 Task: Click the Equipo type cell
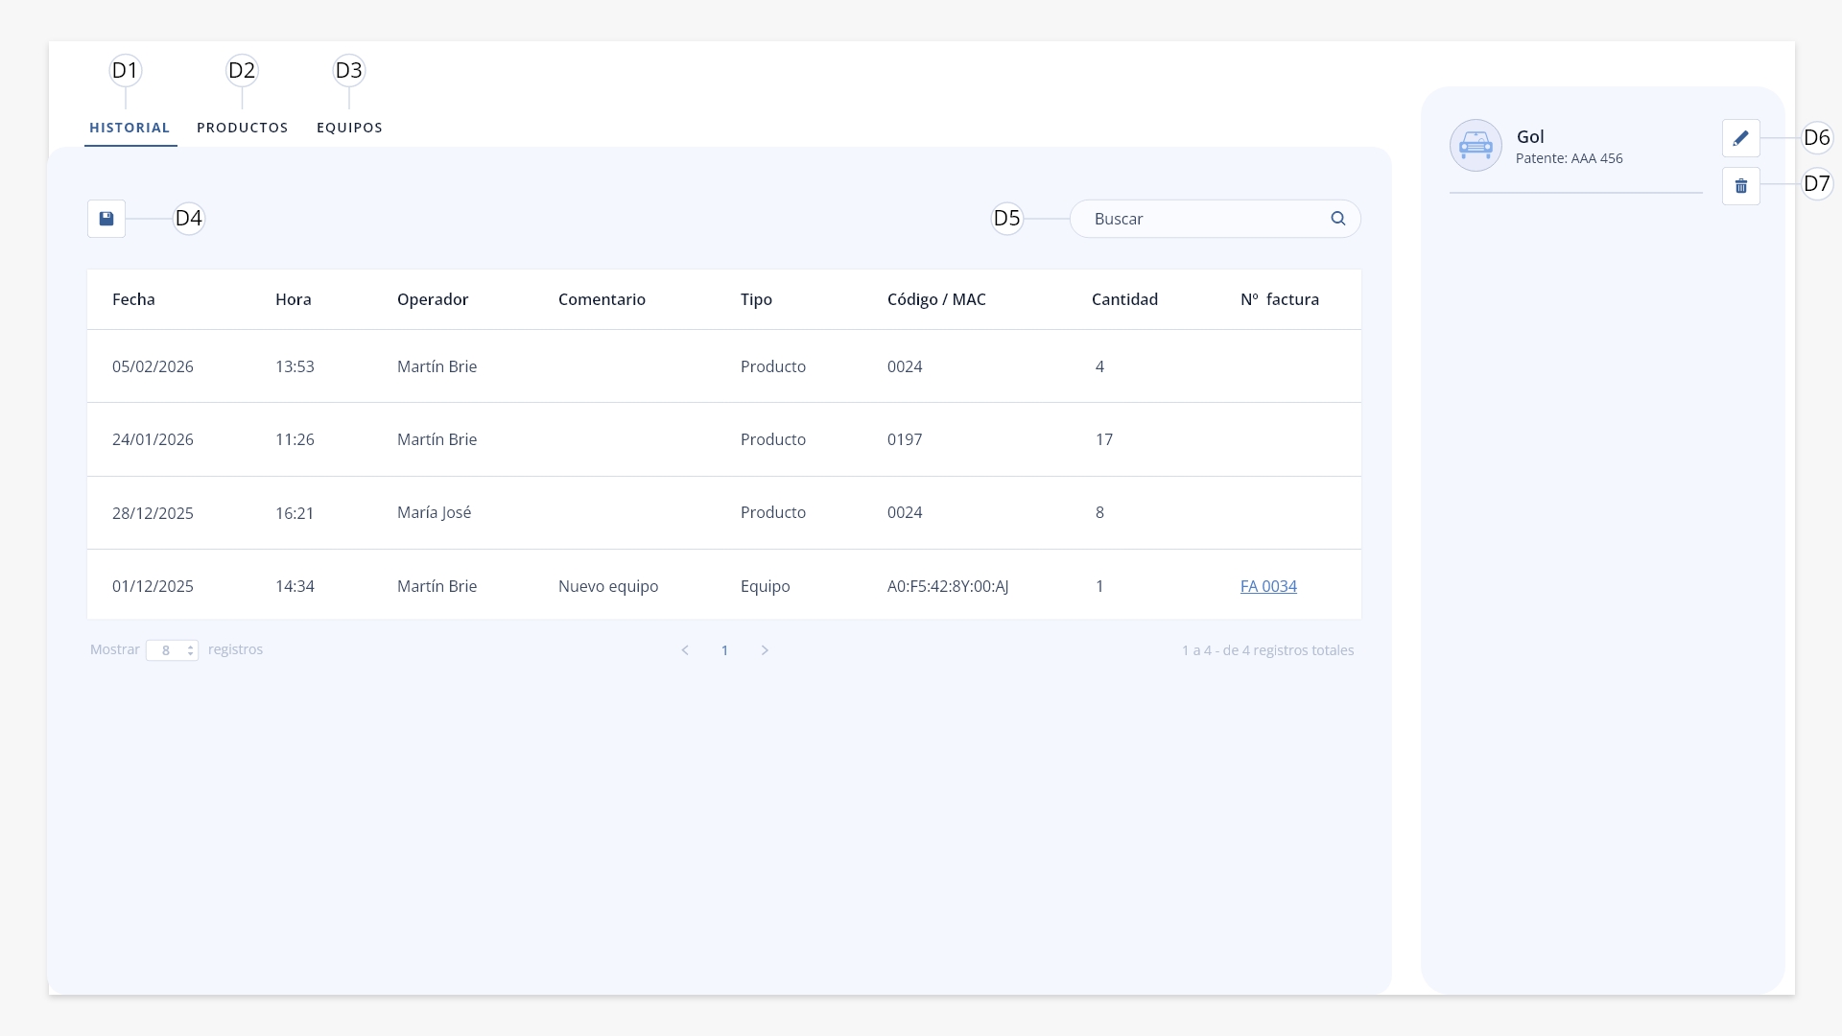click(765, 586)
